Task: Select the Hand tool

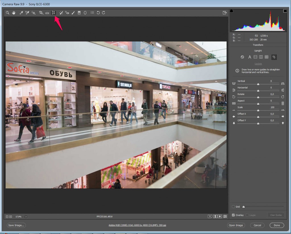Action: 14,13
